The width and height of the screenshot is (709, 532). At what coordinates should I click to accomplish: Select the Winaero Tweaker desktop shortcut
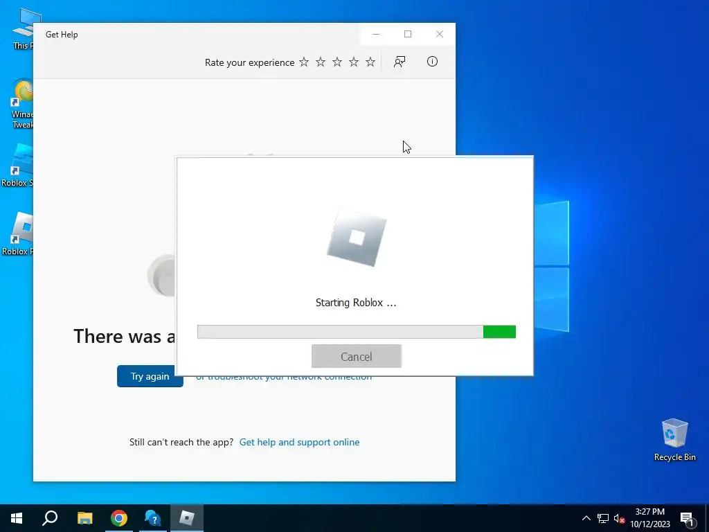click(x=21, y=104)
